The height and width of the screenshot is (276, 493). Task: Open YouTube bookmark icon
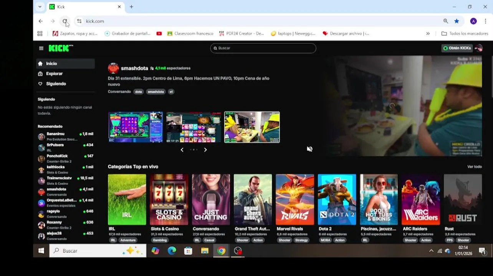159,34
